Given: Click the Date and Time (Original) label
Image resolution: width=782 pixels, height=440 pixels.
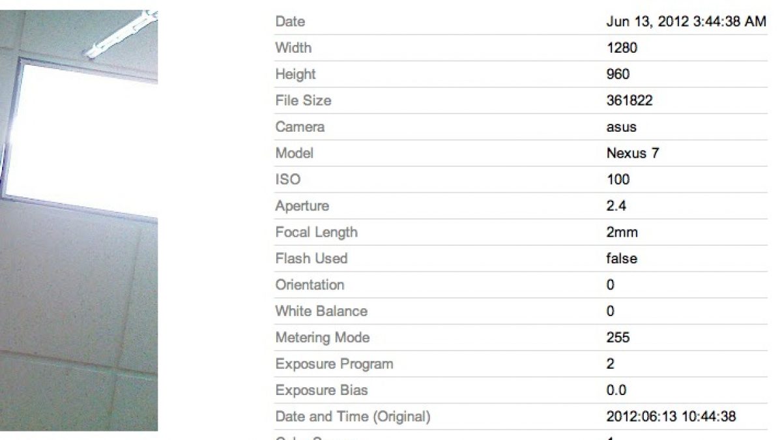Looking at the screenshot, I should pyautogui.click(x=353, y=417).
